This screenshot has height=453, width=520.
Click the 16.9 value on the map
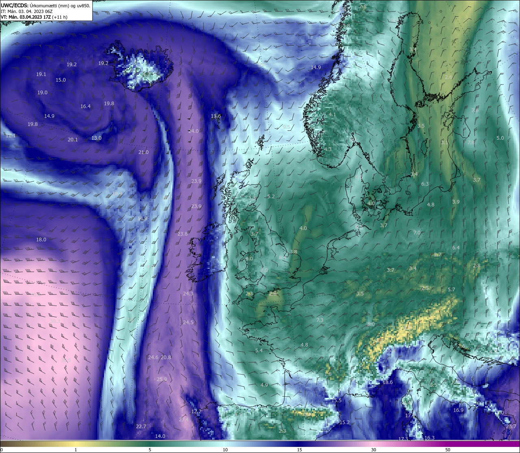coord(458,410)
